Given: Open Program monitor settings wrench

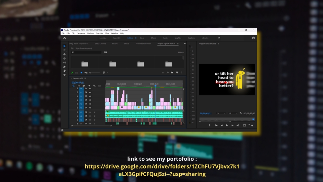Looking at the screenshot, I should pos(241,113).
